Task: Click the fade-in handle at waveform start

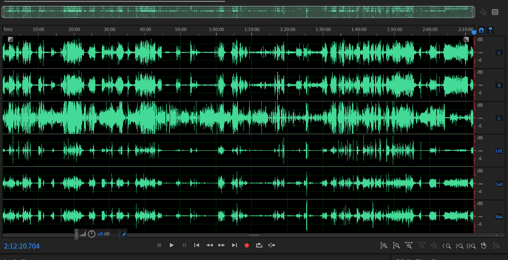Action: coord(10,39)
